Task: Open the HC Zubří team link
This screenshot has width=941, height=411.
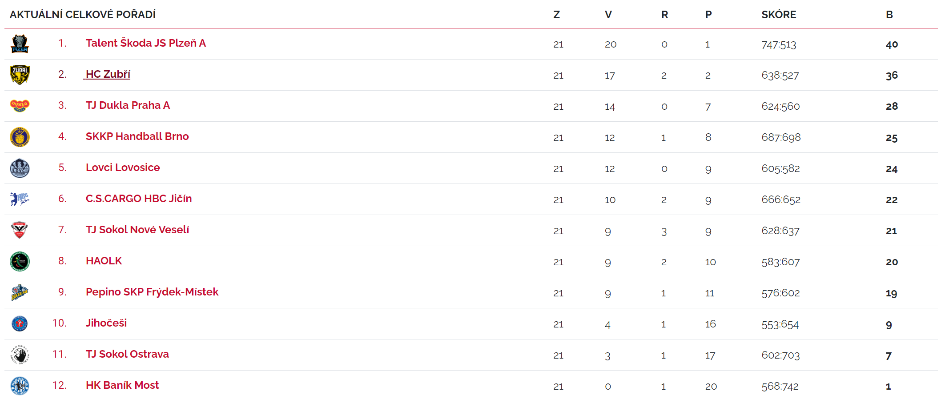Action: 108,74
